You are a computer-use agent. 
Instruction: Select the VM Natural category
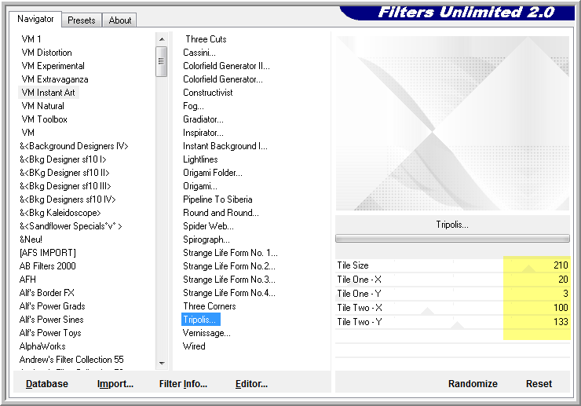point(43,106)
